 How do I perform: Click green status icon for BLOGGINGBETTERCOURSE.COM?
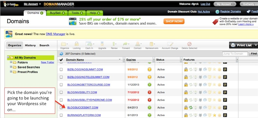[x=149, y=85]
